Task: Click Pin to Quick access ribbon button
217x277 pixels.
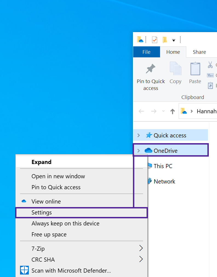Action: point(151,77)
